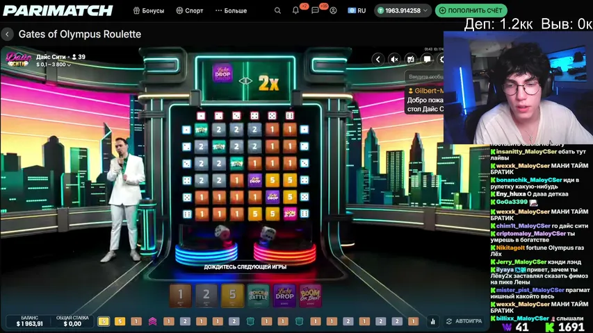Place a bet on the 2 spot
593x333 pixels.
coord(206,295)
